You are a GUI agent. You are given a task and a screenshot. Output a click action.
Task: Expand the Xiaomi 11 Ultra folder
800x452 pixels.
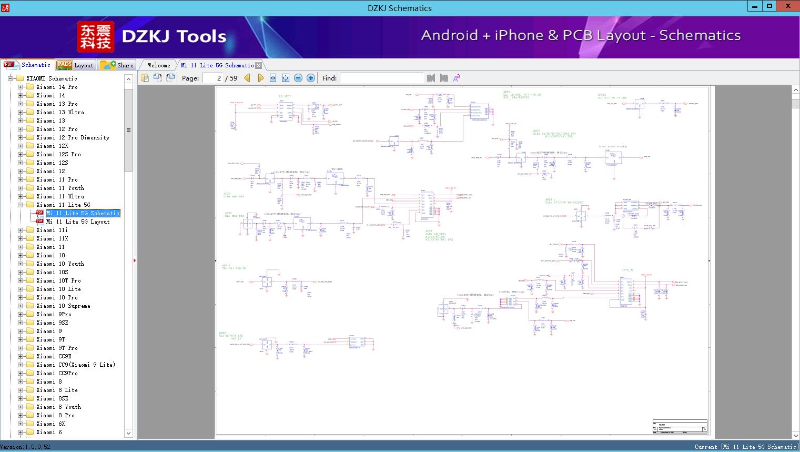20,196
